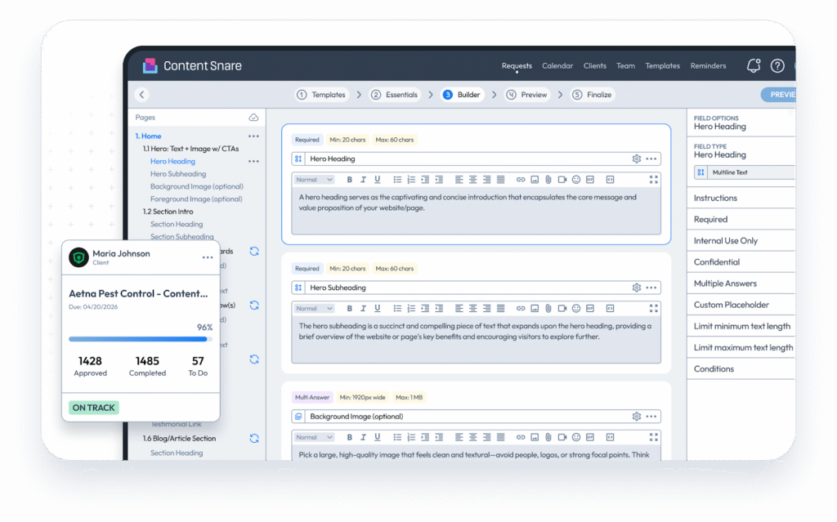Insert emoji in Background Image editor
This screenshot has height=522, width=837.
tap(576, 437)
